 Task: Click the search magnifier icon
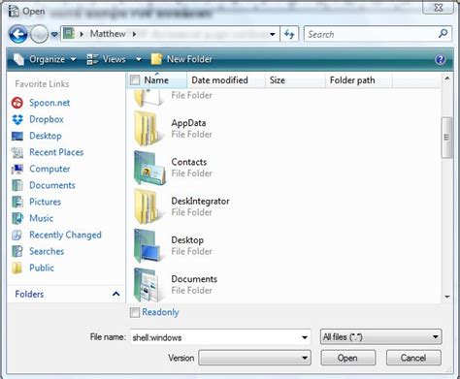click(x=443, y=34)
